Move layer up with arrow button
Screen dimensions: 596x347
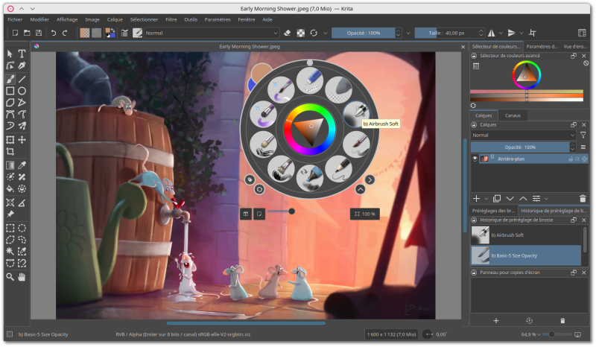coord(523,198)
